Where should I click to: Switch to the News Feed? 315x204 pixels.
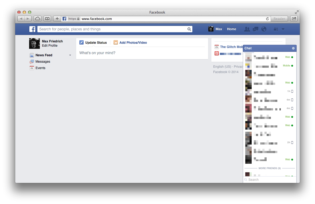(44, 55)
